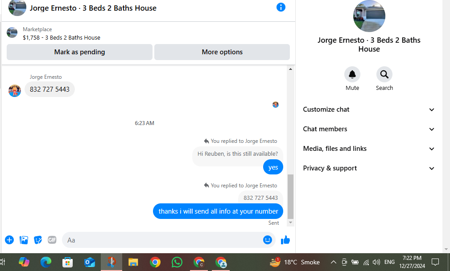Open the GIF picker
Image resolution: width=450 pixels, height=271 pixels.
coord(52,240)
